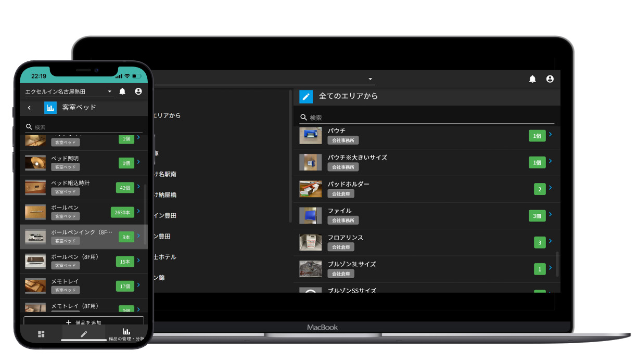Tap the back chevron beside 客室ベッド

click(x=29, y=107)
